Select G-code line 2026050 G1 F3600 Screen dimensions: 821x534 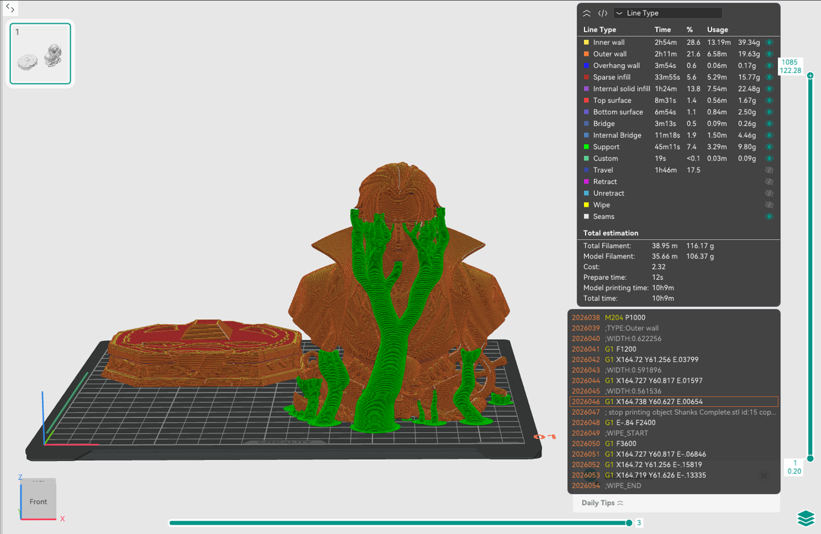tap(674, 444)
